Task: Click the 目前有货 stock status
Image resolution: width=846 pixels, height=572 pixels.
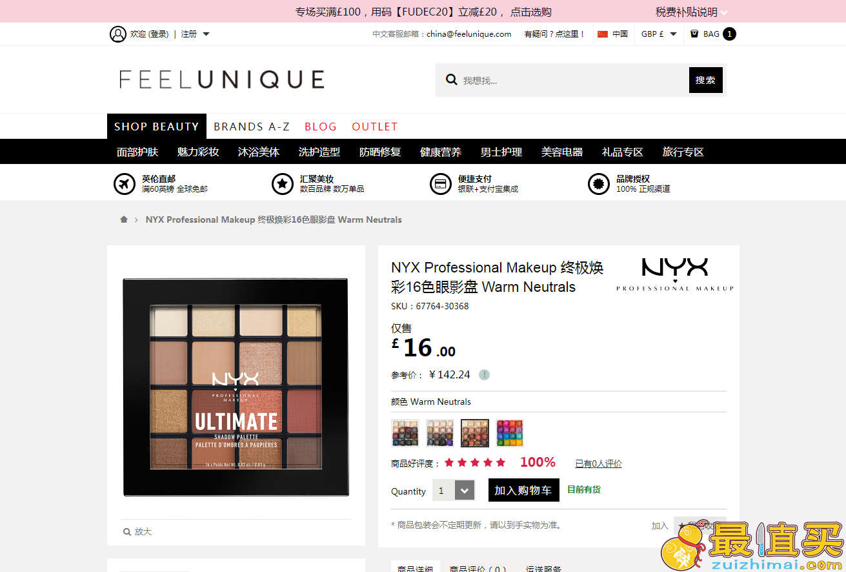Action: click(584, 490)
